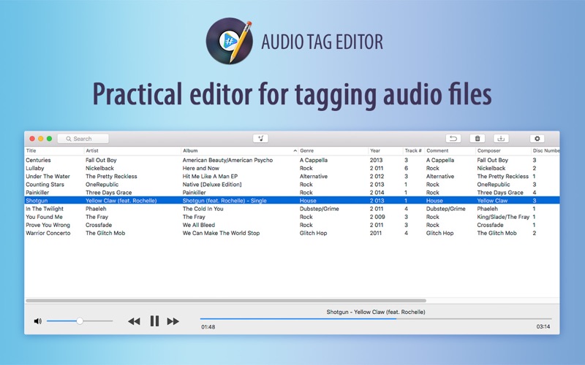Select the Prove You Wrong track
The image size is (585, 365).
click(292, 225)
